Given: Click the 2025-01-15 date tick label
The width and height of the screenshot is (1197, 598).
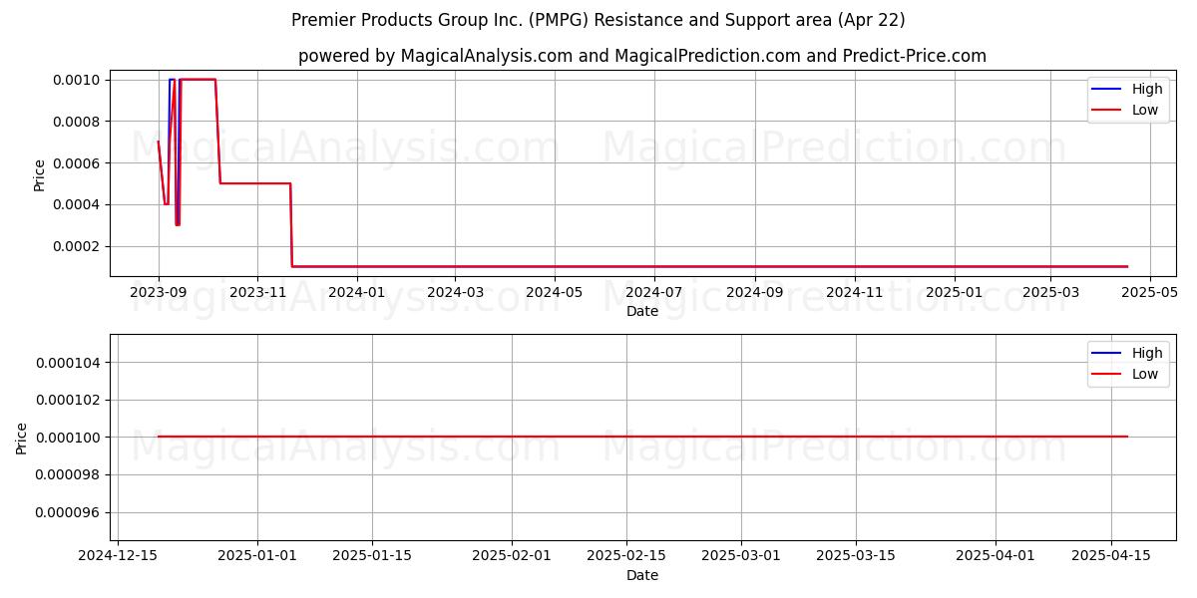Looking at the screenshot, I should [x=372, y=556].
